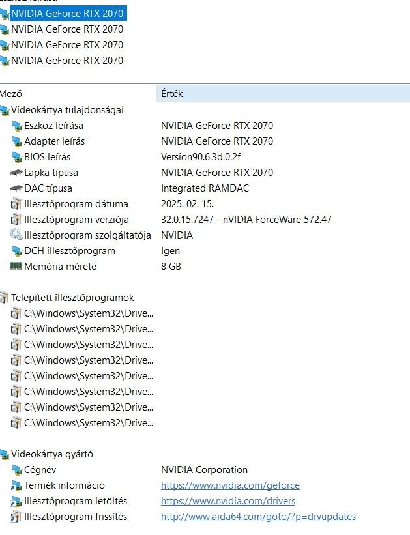Image resolution: width=410 pixels, height=535 pixels.
Task: Select the Illesztőprogram szolgáltatója value NVIDIA
Action: [177, 235]
